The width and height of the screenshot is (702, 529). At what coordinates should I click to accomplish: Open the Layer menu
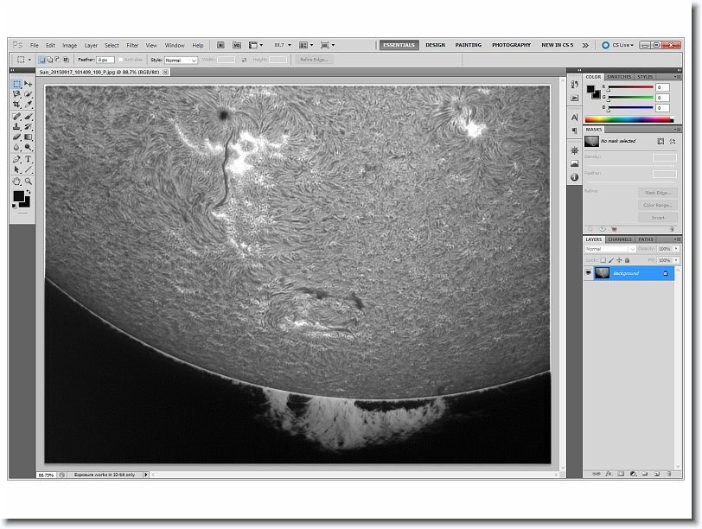[91, 45]
